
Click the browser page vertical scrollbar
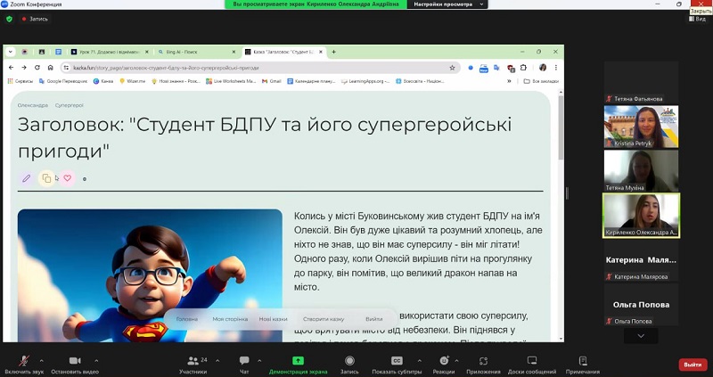(561, 127)
